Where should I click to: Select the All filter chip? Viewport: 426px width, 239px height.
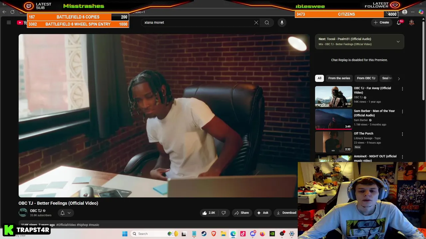coord(319,78)
